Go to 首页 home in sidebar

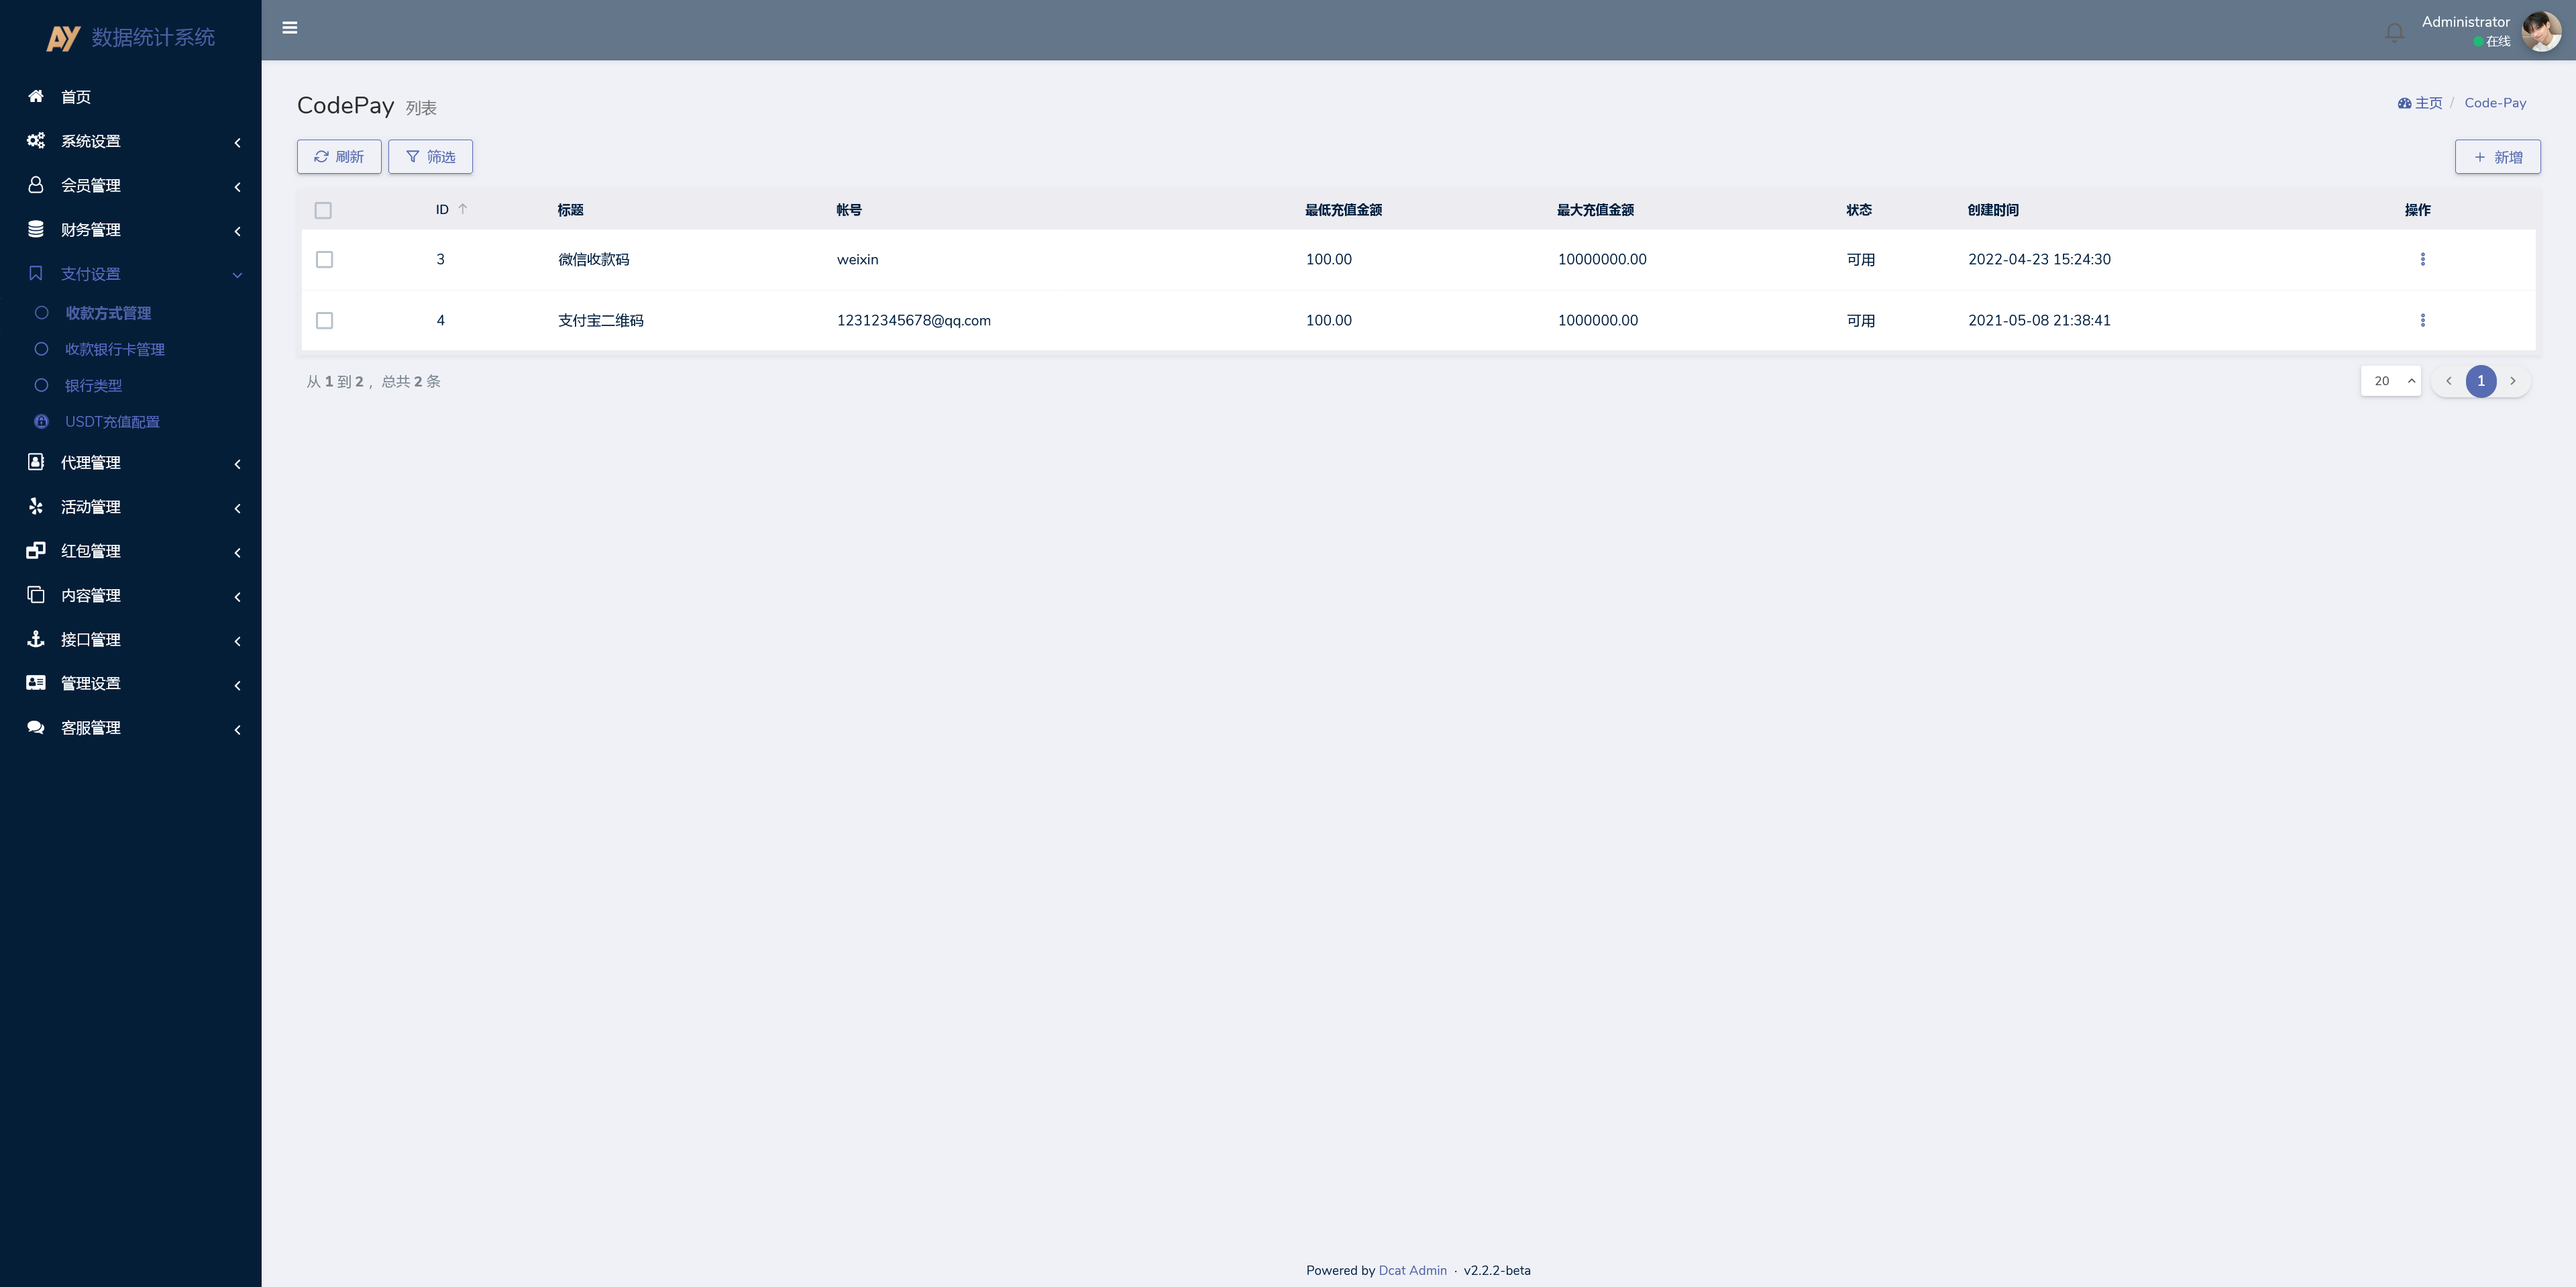click(x=76, y=97)
